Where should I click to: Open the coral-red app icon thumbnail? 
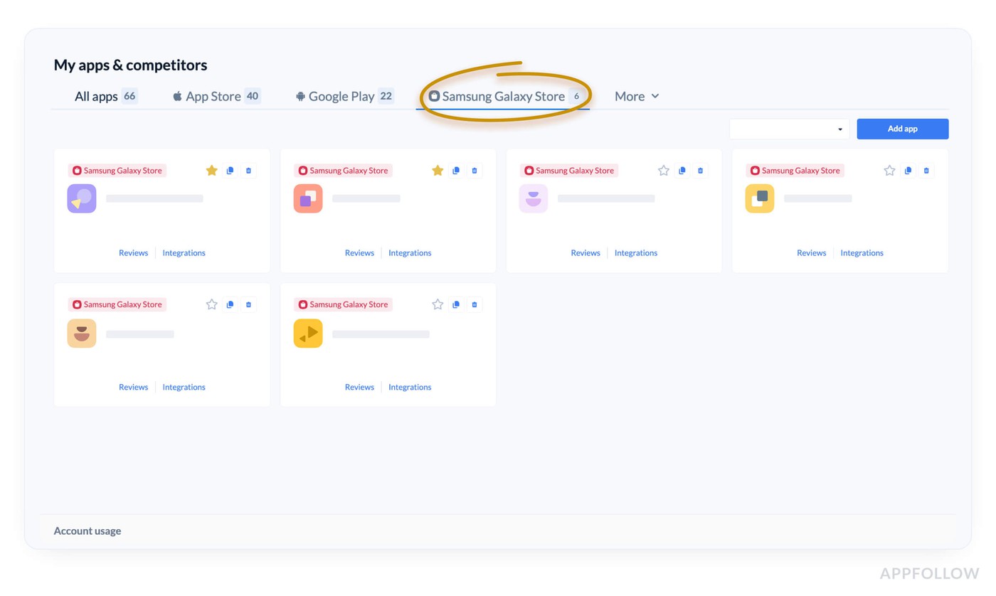tap(308, 198)
